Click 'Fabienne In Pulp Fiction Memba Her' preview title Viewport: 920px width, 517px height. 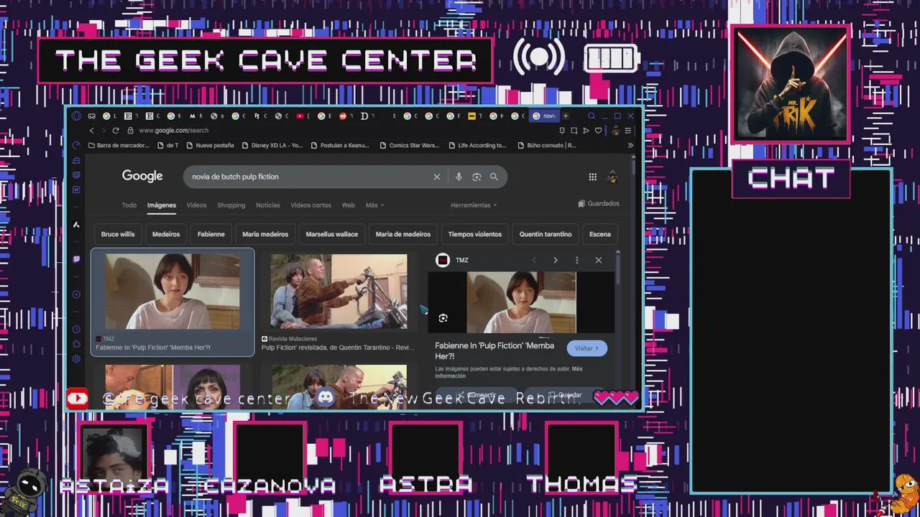[x=494, y=350]
